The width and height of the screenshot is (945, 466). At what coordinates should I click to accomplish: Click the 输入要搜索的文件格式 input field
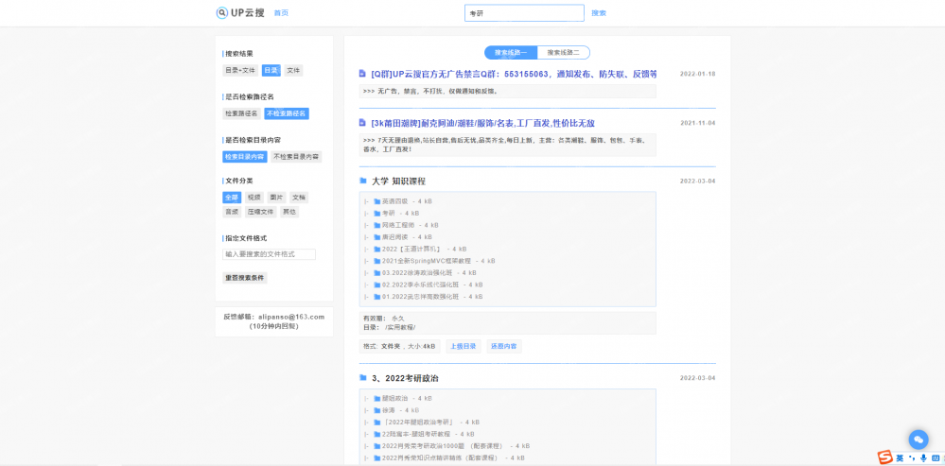click(x=269, y=254)
